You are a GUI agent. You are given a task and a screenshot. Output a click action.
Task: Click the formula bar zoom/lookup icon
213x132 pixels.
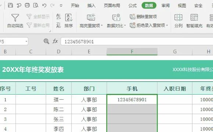pyautogui.click(x=46, y=41)
